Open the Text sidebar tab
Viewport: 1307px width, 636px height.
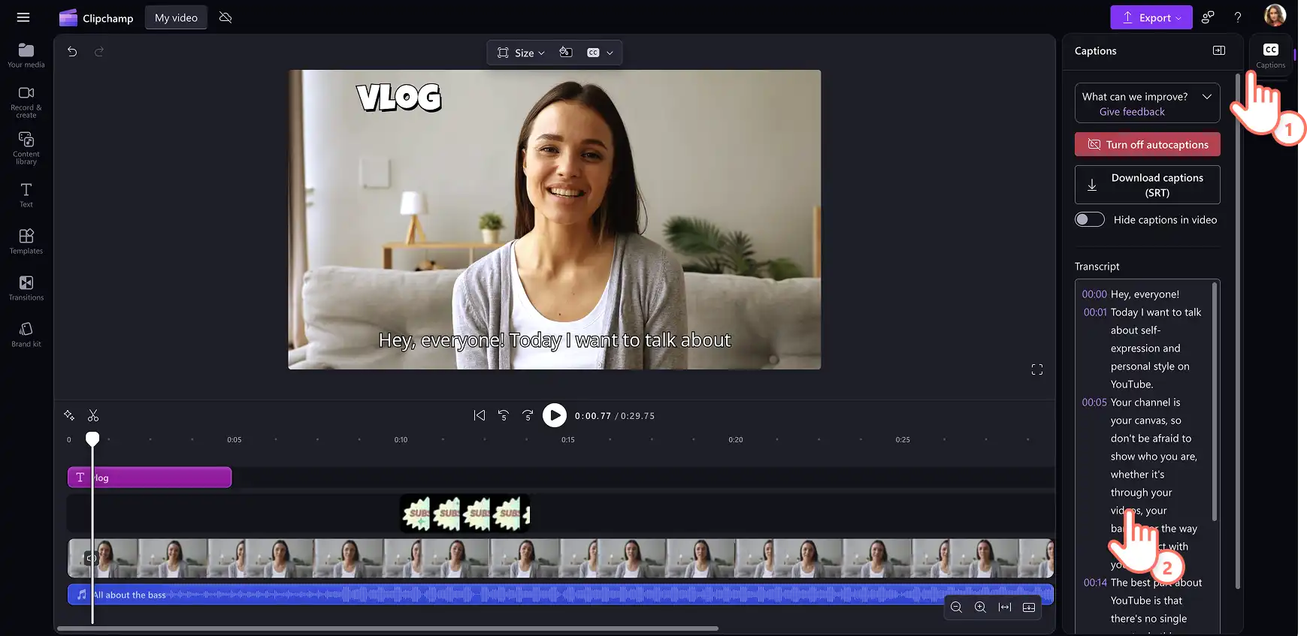click(26, 195)
